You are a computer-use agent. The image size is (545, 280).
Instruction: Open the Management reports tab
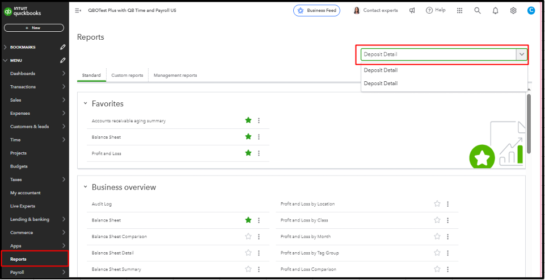click(175, 75)
